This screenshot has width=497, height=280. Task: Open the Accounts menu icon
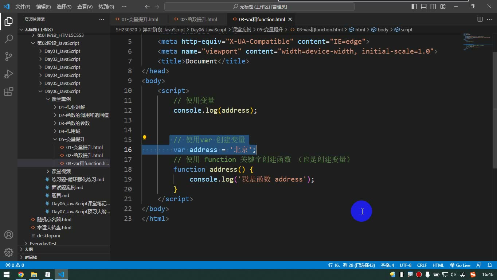[9, 235]
